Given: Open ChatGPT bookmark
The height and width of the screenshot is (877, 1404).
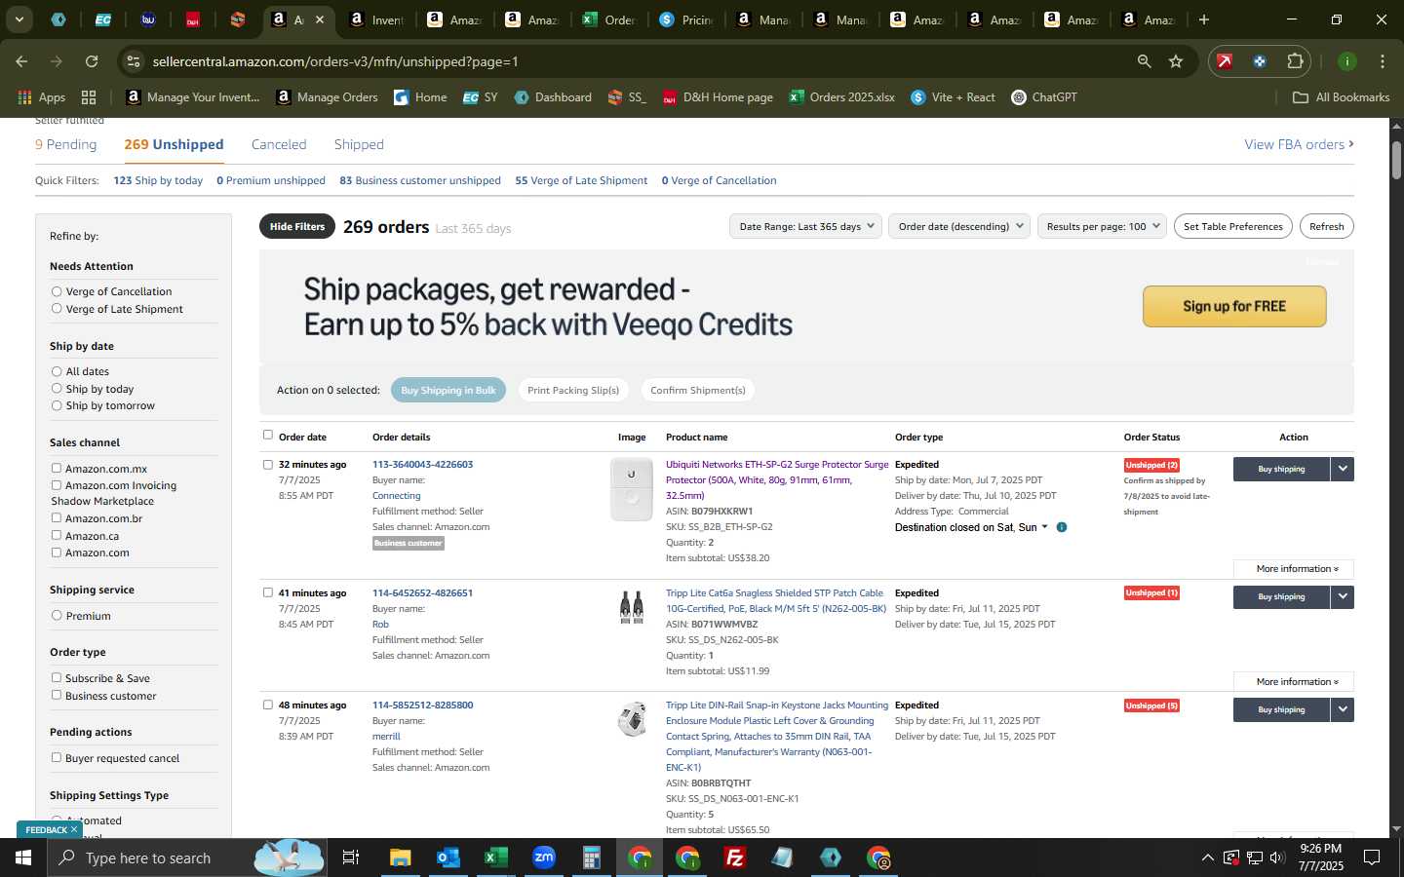Looking at the screenshot, I should click(x=1044, y=97).
